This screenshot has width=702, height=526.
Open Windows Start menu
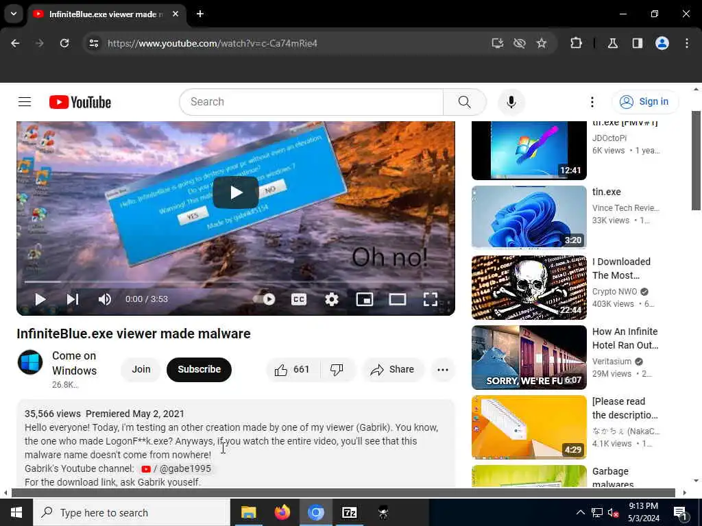point(16,512)
